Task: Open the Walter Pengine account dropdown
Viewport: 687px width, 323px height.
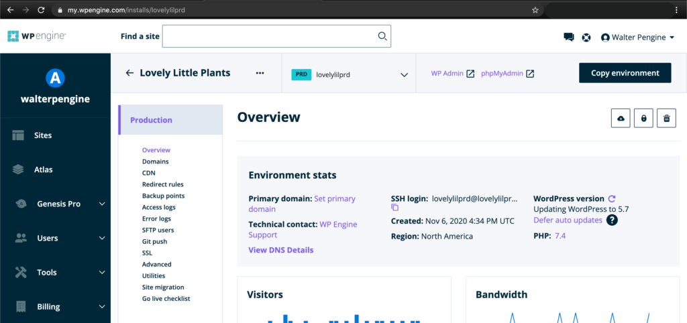Action: click(637, 38)
